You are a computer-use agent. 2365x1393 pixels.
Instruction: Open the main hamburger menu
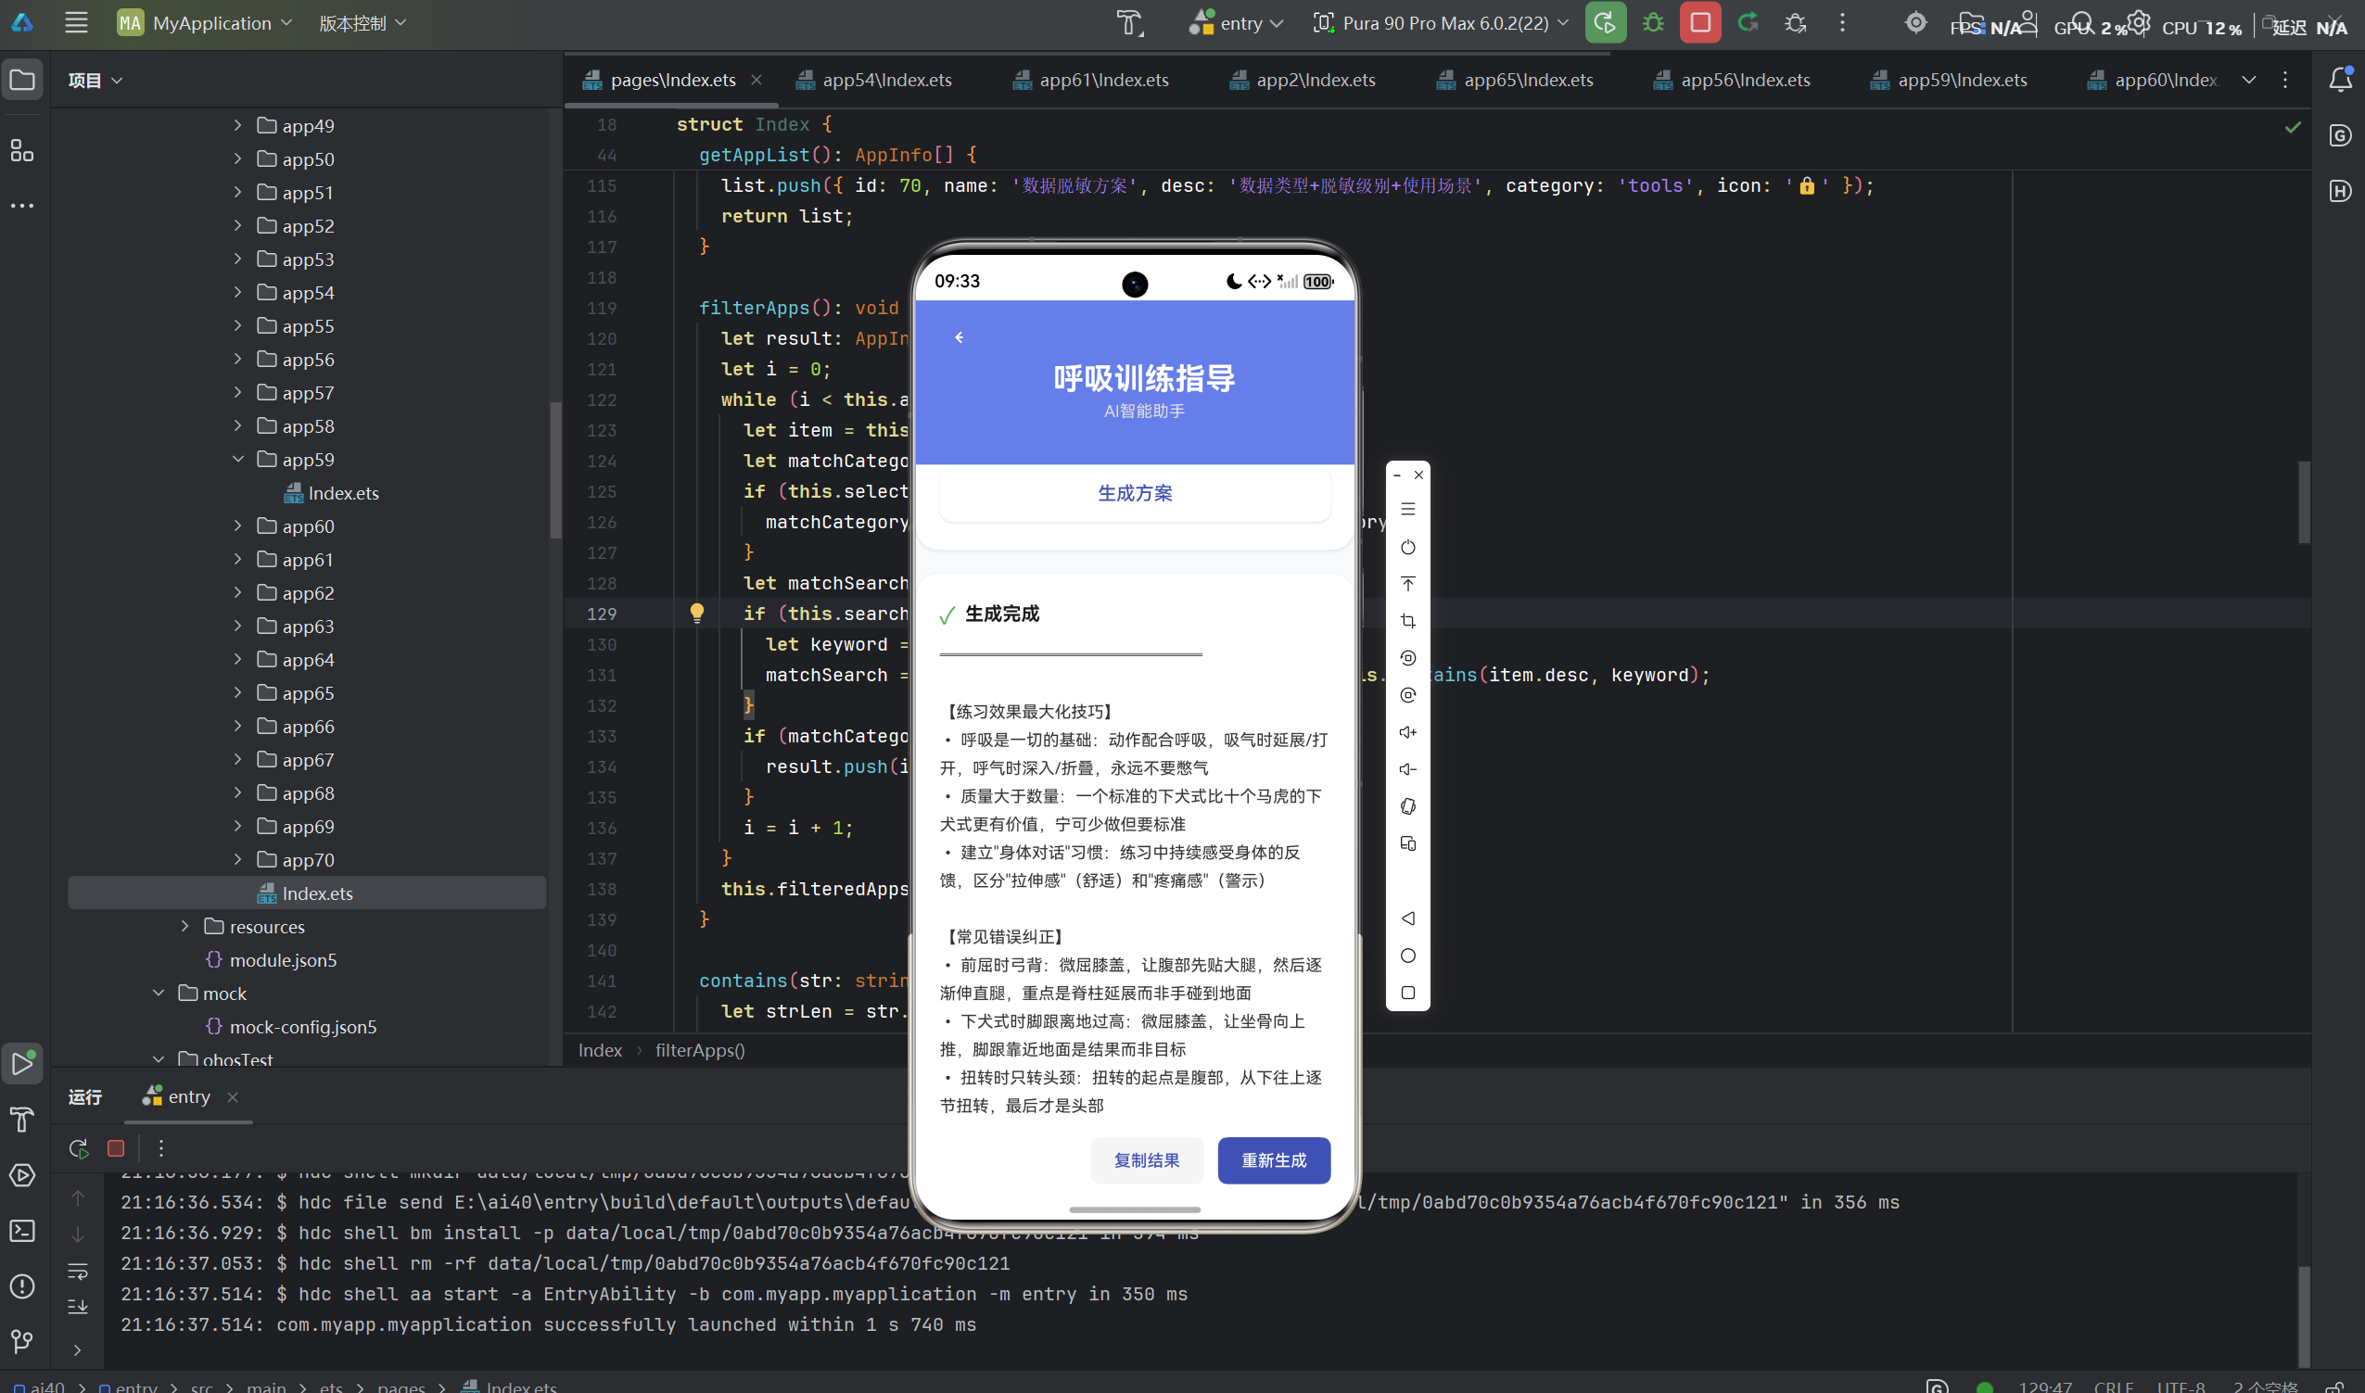pos(76,22)
